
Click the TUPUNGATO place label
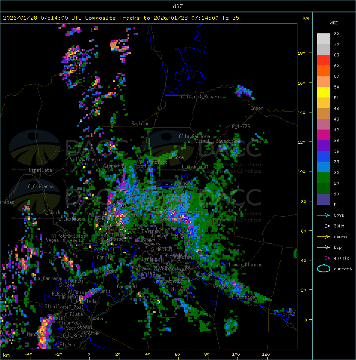click(x=69, y=298)
